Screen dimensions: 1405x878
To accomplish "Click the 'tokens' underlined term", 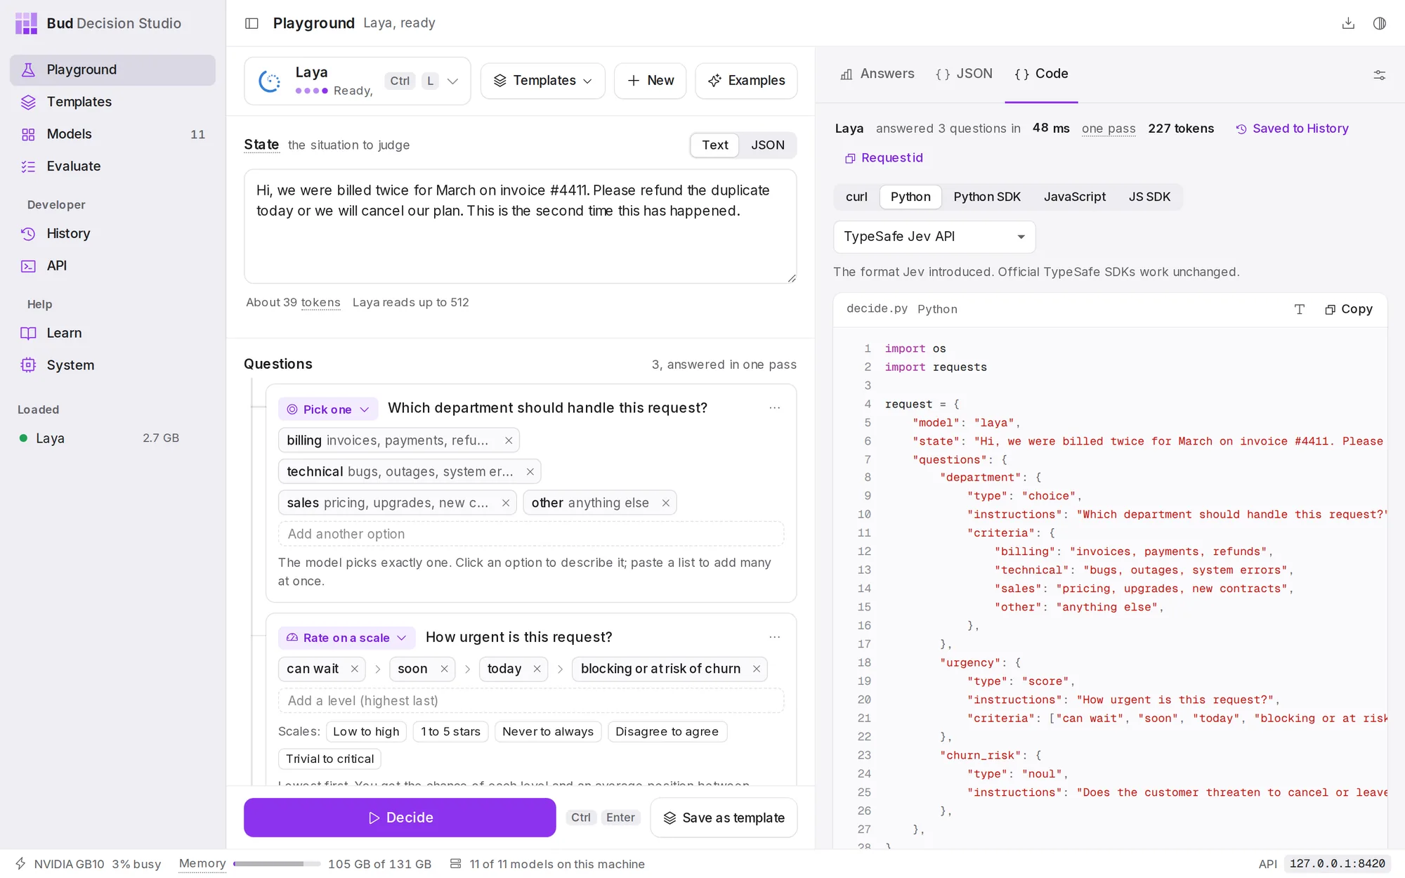I will 321,303.
